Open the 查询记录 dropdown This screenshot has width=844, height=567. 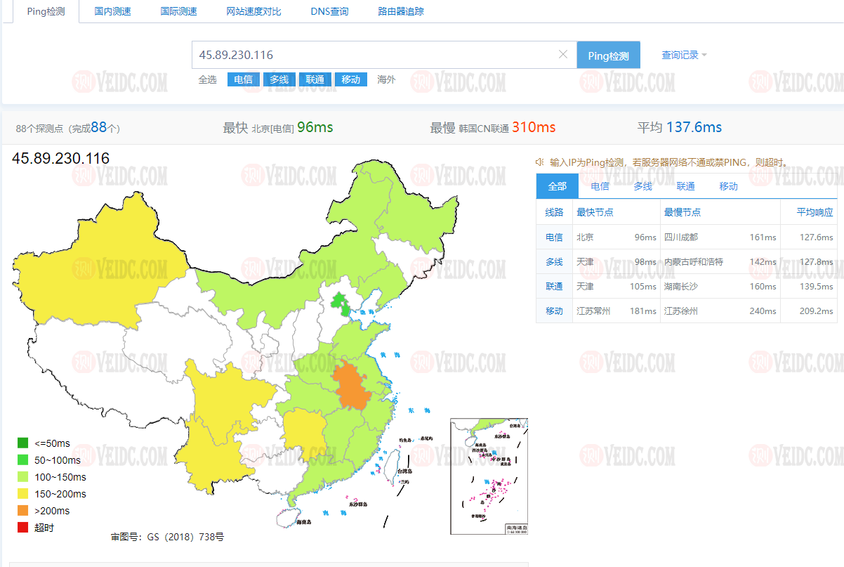tap(678, 54)
